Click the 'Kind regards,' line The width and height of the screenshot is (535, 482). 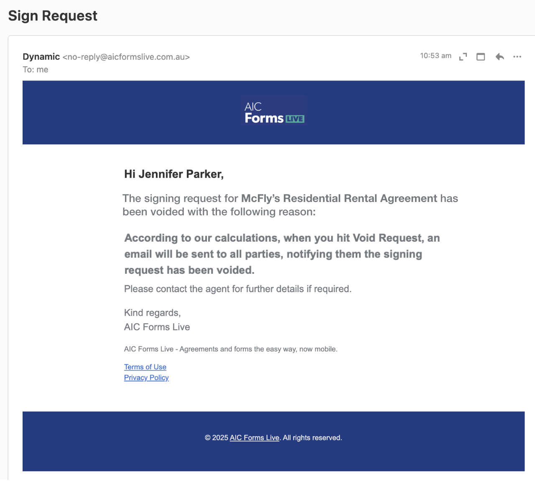point(153,313)
